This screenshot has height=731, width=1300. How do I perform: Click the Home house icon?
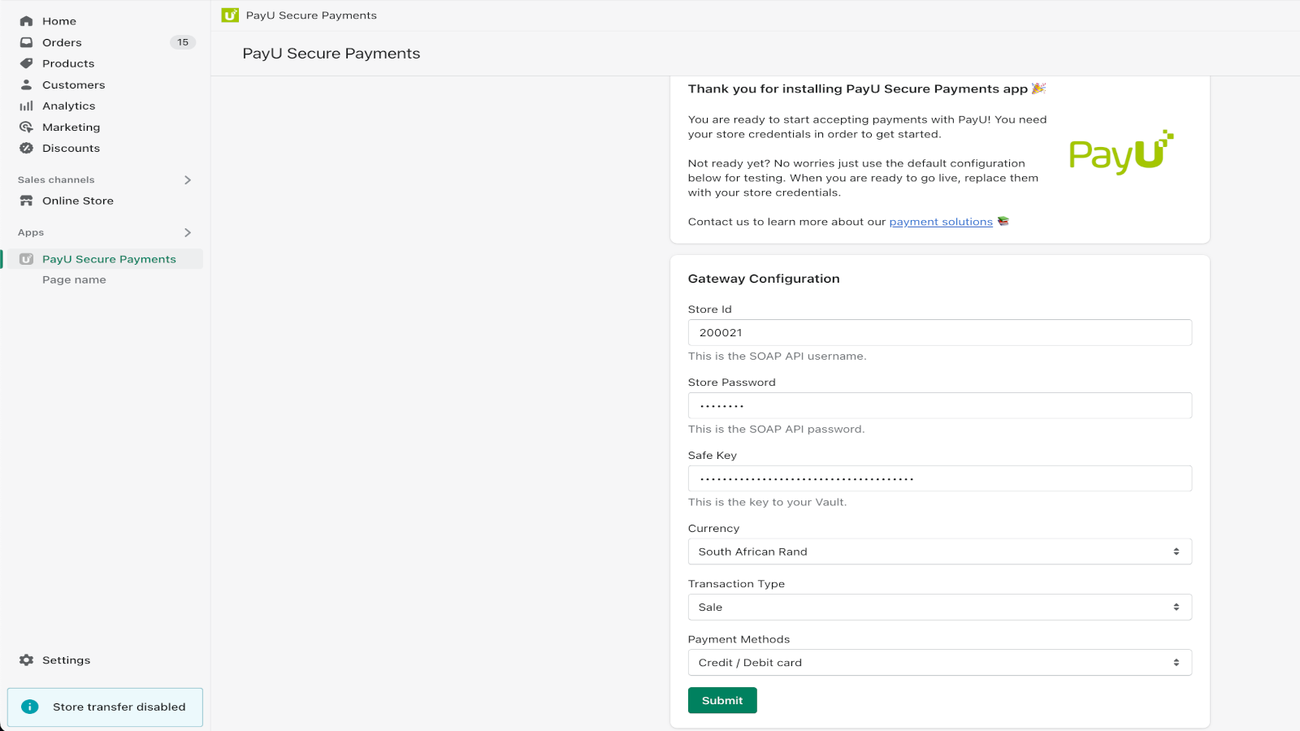(26, 21)
